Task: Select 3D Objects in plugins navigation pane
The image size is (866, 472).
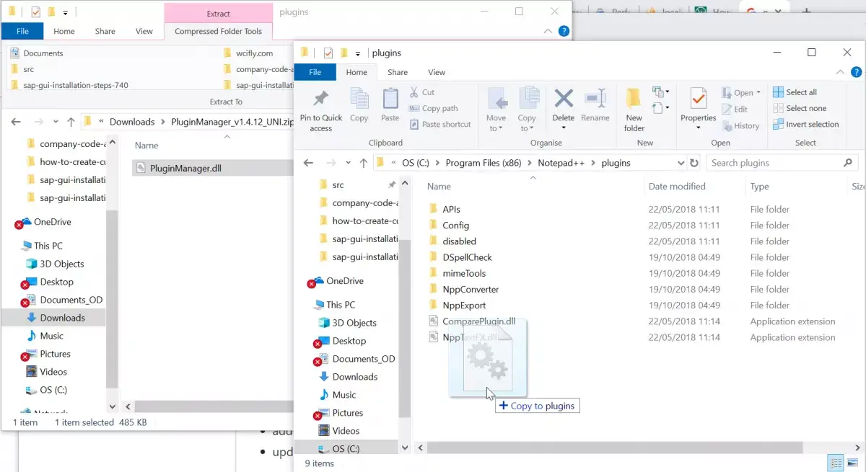Action: tap(354, 323)
